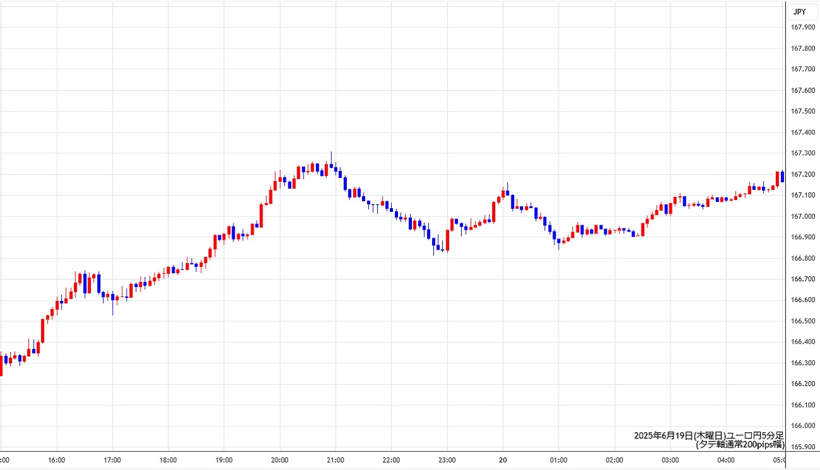Image resolution: width=820 pixels, height=470 pixels.
Task: Select the 04:00 time axis marker
Action: tap(726, 460)
